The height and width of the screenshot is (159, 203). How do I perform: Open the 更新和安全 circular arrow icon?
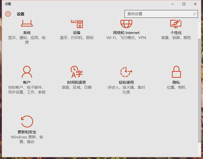pos(27,122)
